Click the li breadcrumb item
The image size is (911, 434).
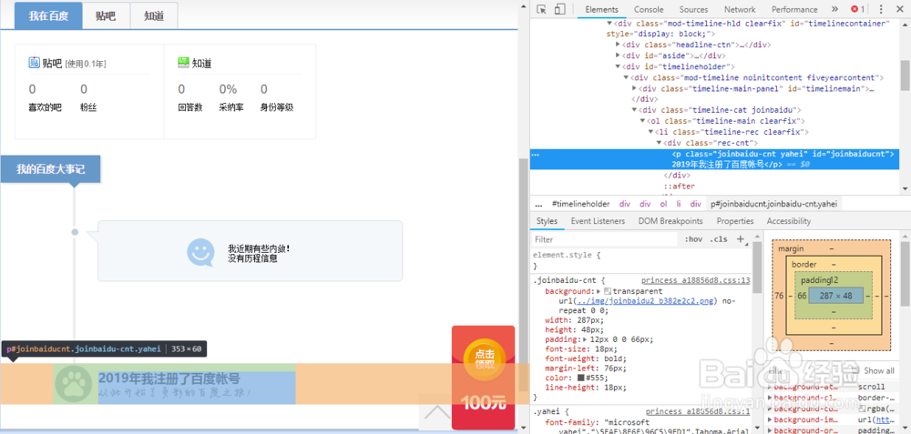[678, 204]
